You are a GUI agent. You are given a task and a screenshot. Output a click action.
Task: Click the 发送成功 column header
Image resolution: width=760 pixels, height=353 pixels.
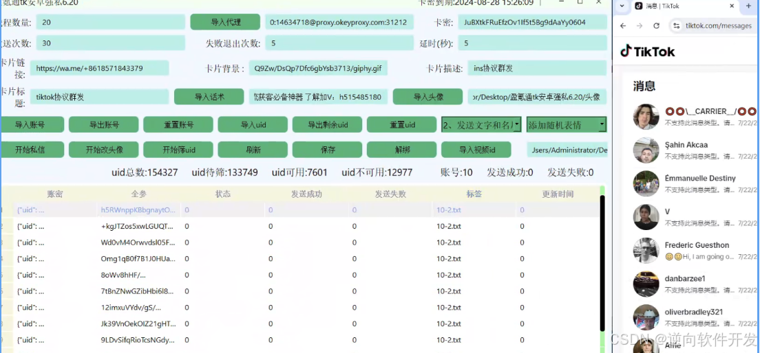click(306, 194)
